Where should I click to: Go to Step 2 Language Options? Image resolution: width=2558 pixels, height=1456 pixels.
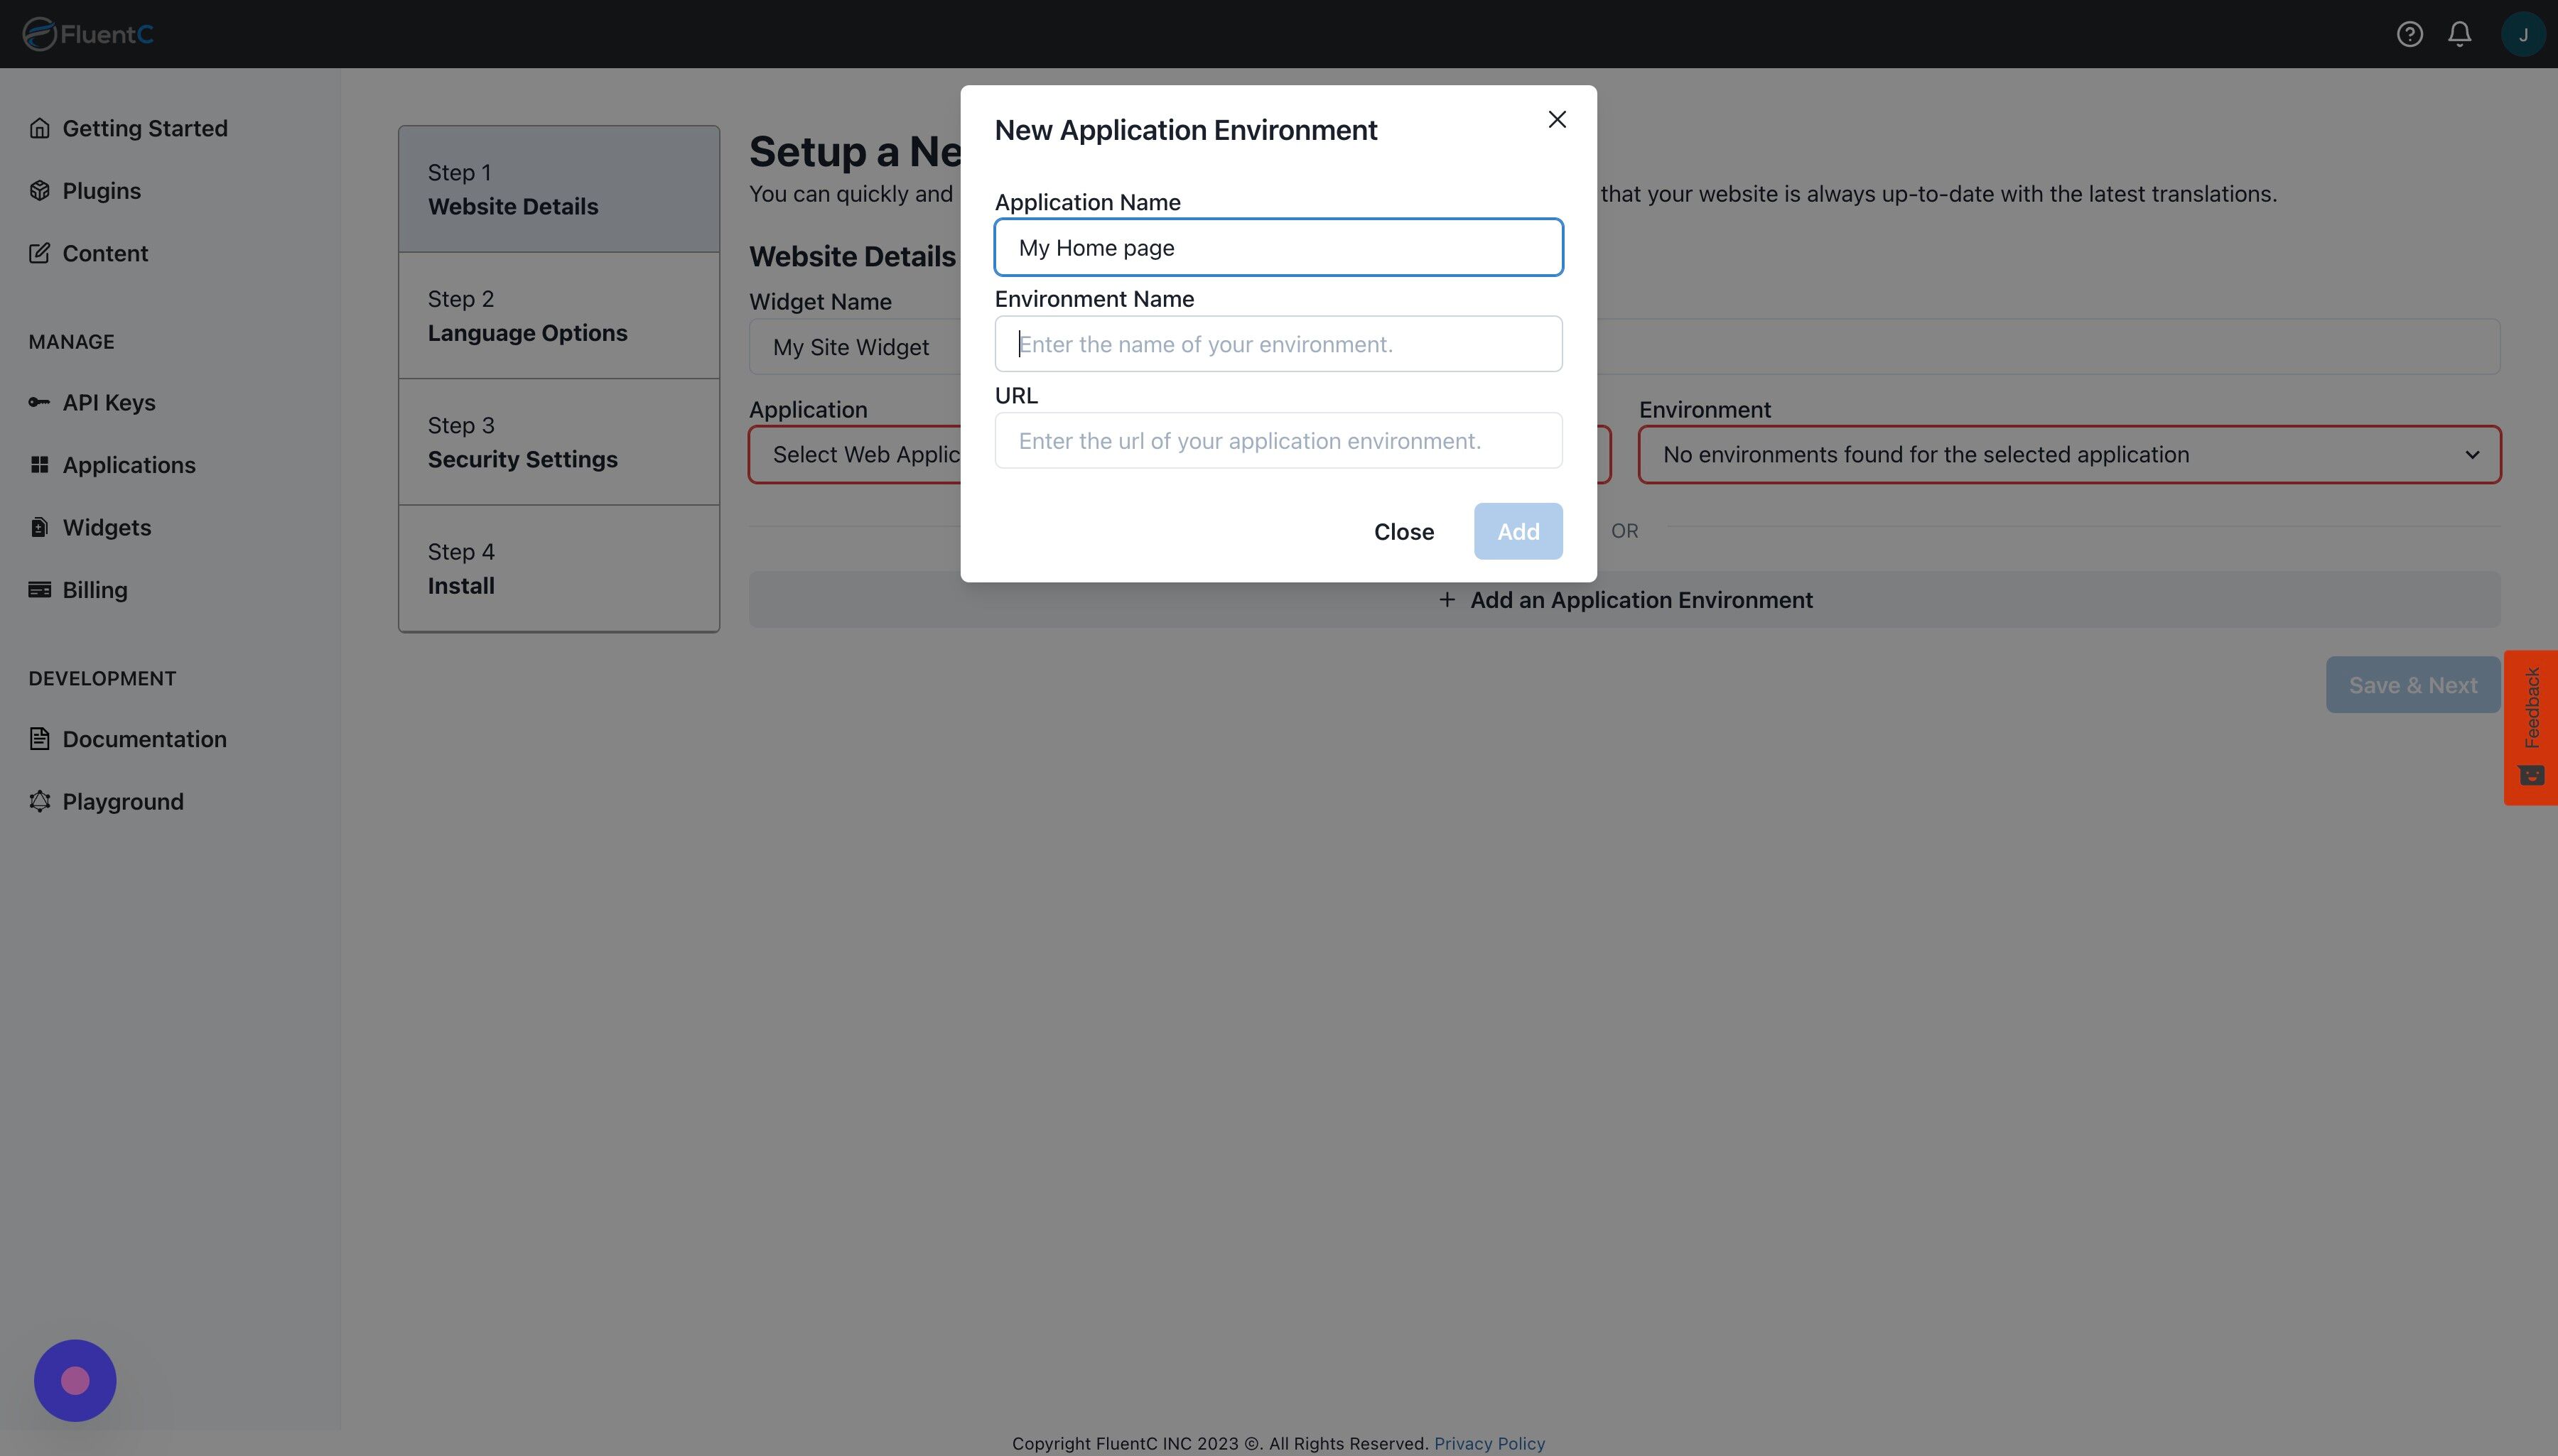[x=558, y=316]
